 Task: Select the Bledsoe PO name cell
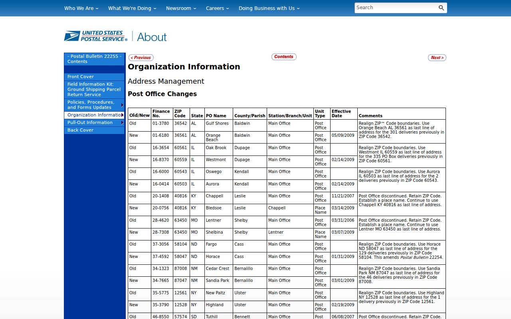point(218,210)
